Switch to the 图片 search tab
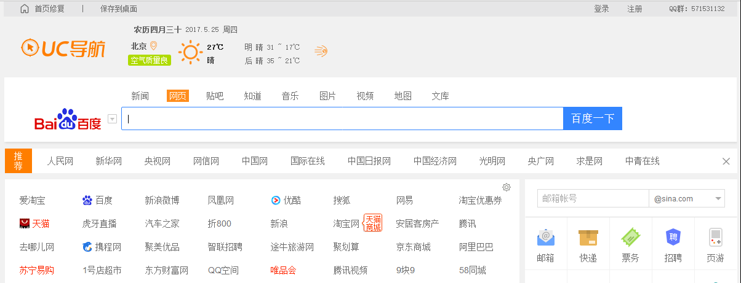Screen dimensions: 741x283 [327, 96]
